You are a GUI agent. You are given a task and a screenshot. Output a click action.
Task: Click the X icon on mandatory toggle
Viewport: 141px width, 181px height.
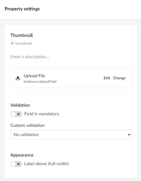(18, 114)
